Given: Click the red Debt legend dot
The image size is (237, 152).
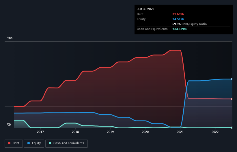Looking at the screenshot, I should [9, 143].
